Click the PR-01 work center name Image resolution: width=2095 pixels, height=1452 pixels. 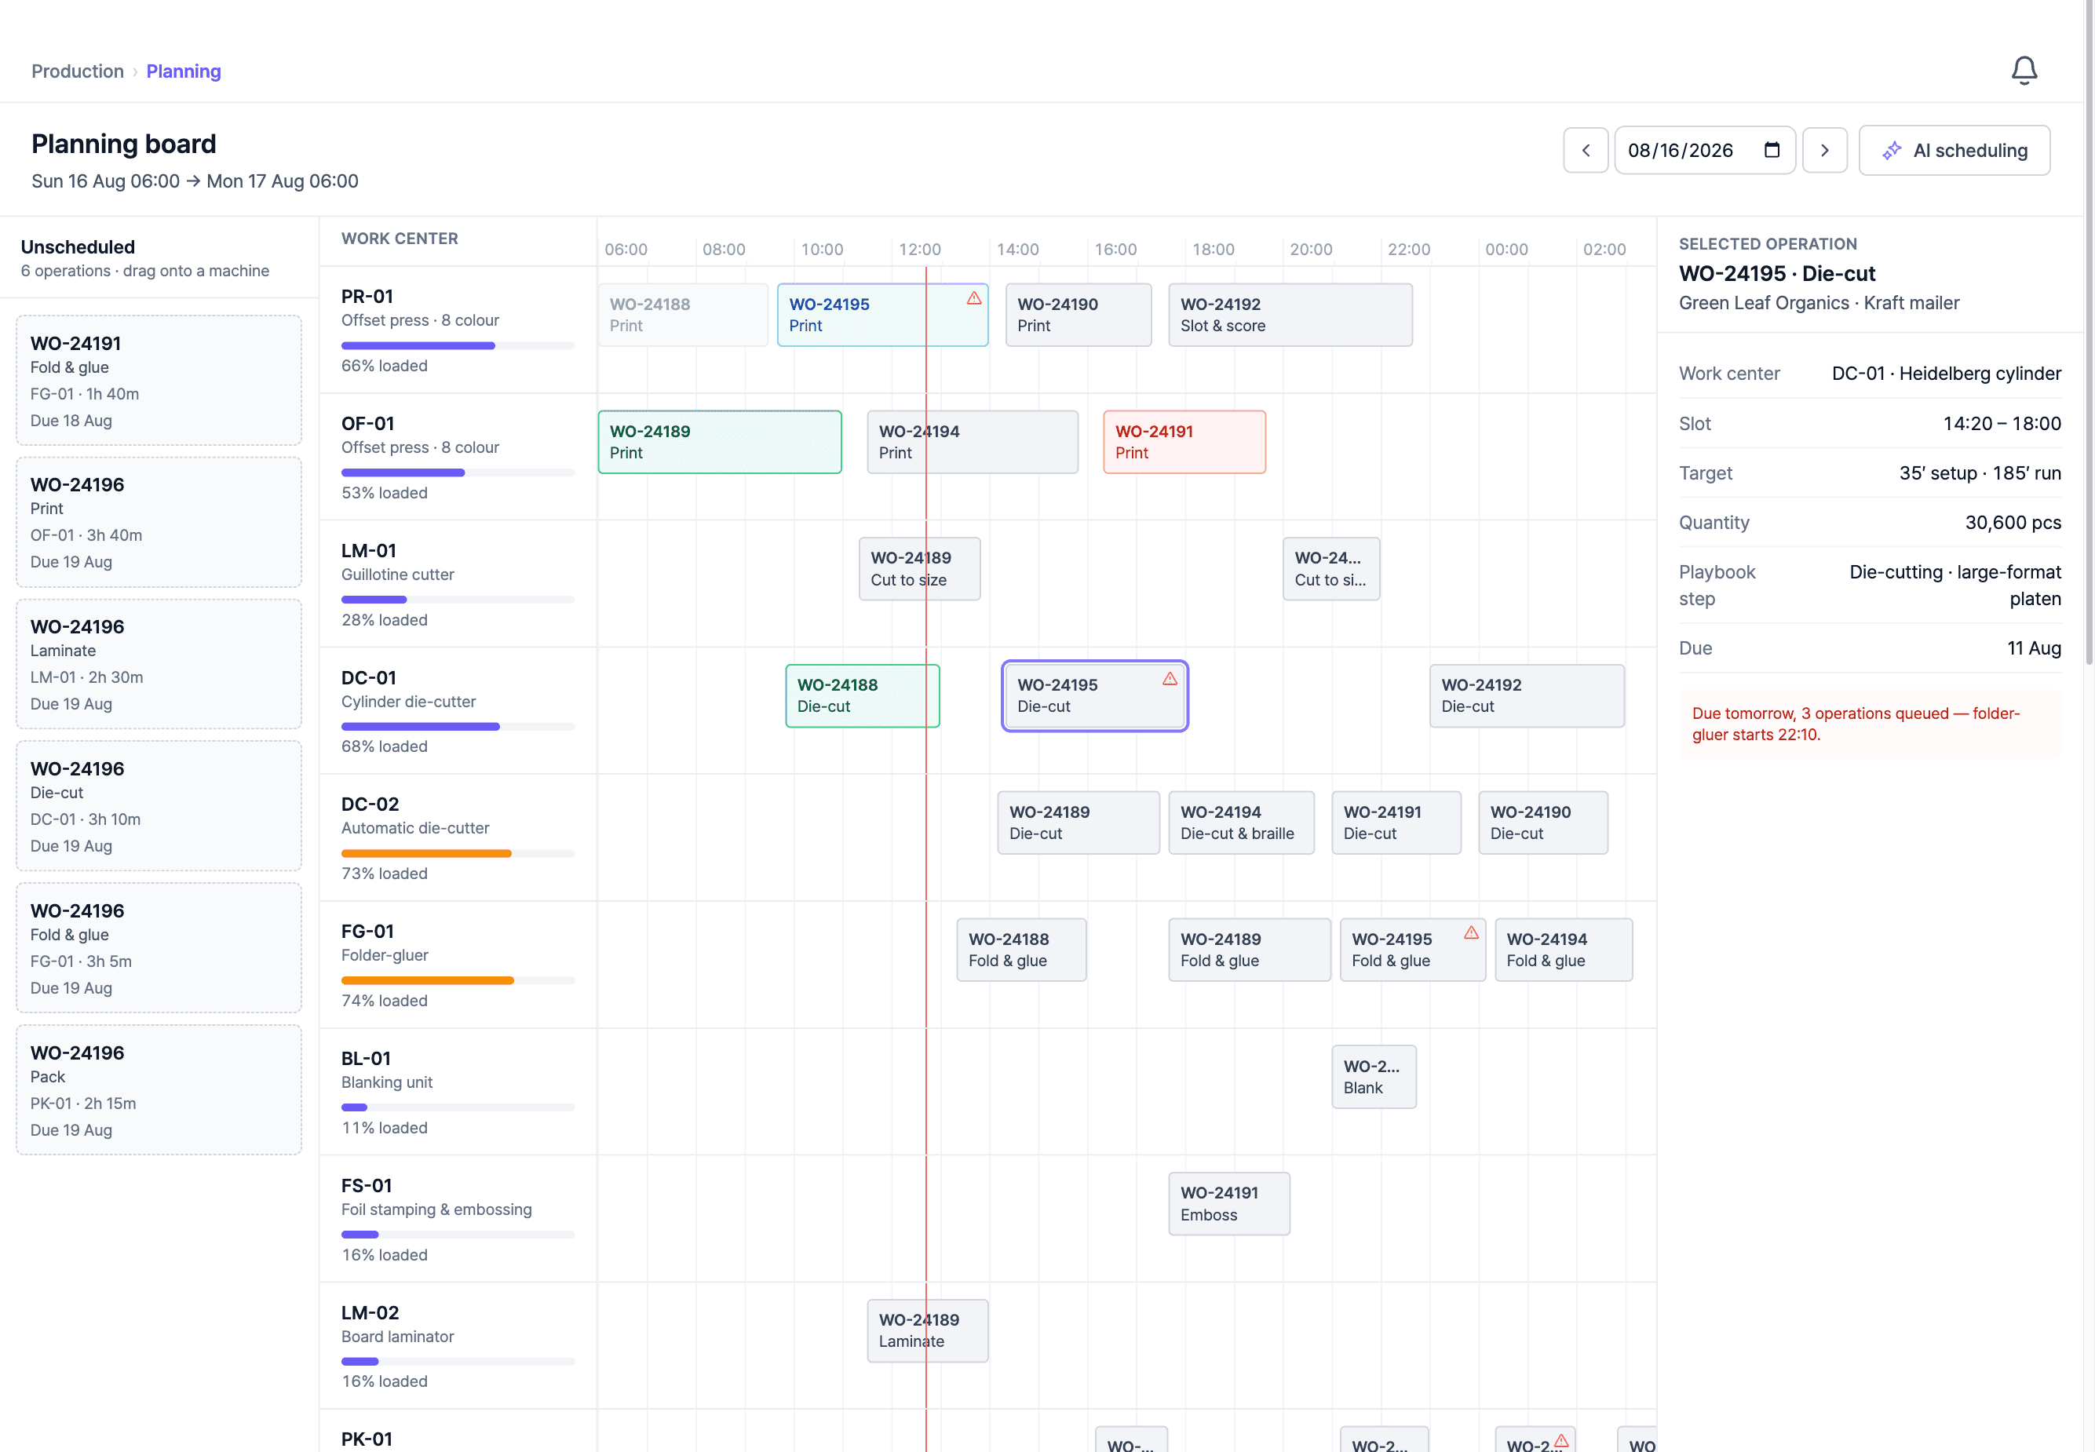click(367, 297)
